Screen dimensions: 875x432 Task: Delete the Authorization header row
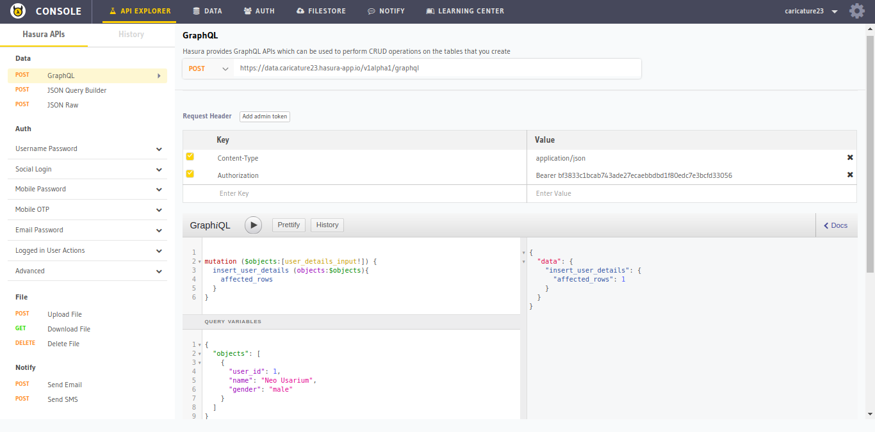point(850,175)
